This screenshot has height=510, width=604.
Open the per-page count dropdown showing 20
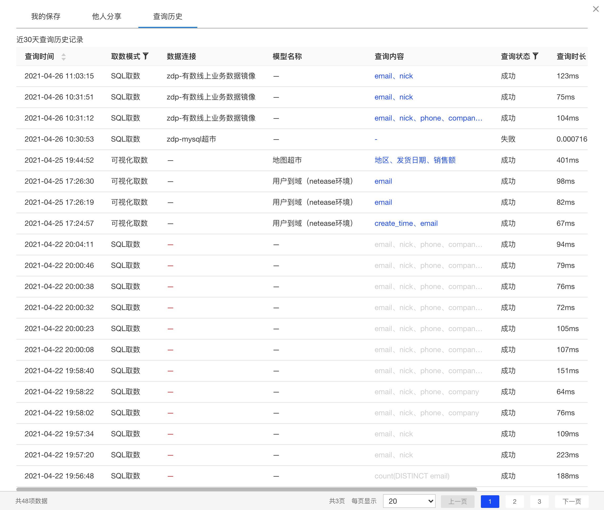(409, 501)
